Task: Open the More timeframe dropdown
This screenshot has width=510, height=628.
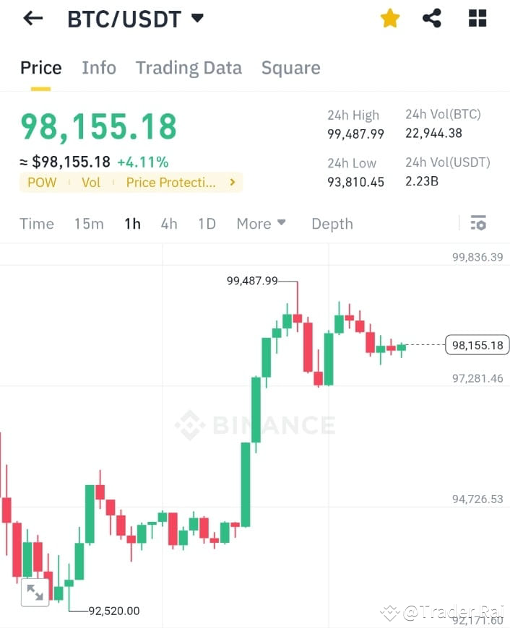Action: [260, 224]
